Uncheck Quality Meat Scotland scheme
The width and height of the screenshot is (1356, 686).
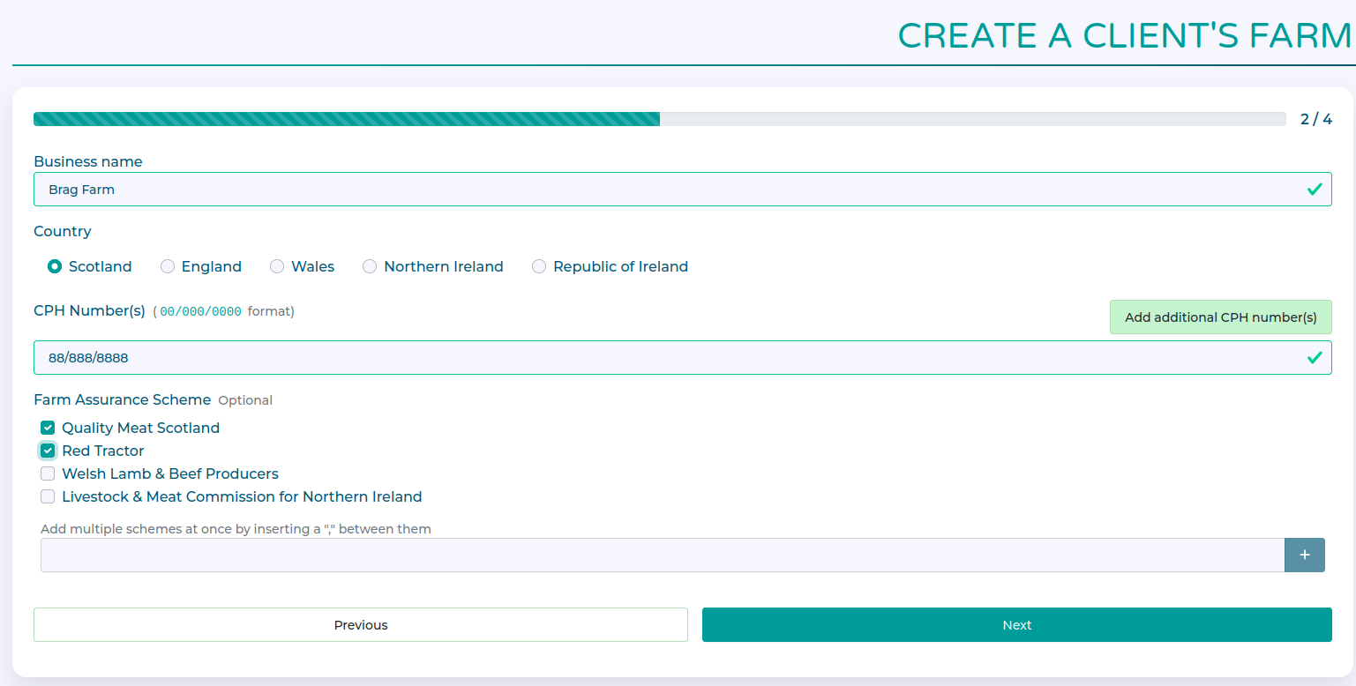tap(48, 429)
